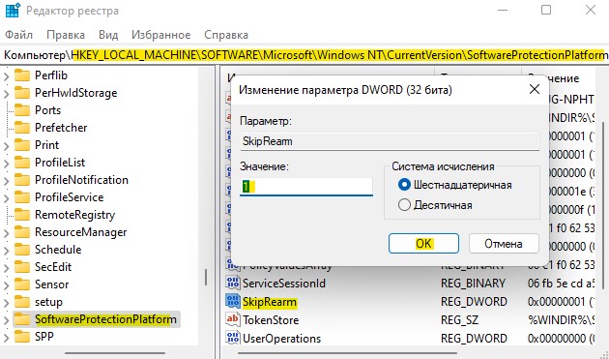609x359 pixels.
Task: Open the Файл menu
Action: coord(18,35)
